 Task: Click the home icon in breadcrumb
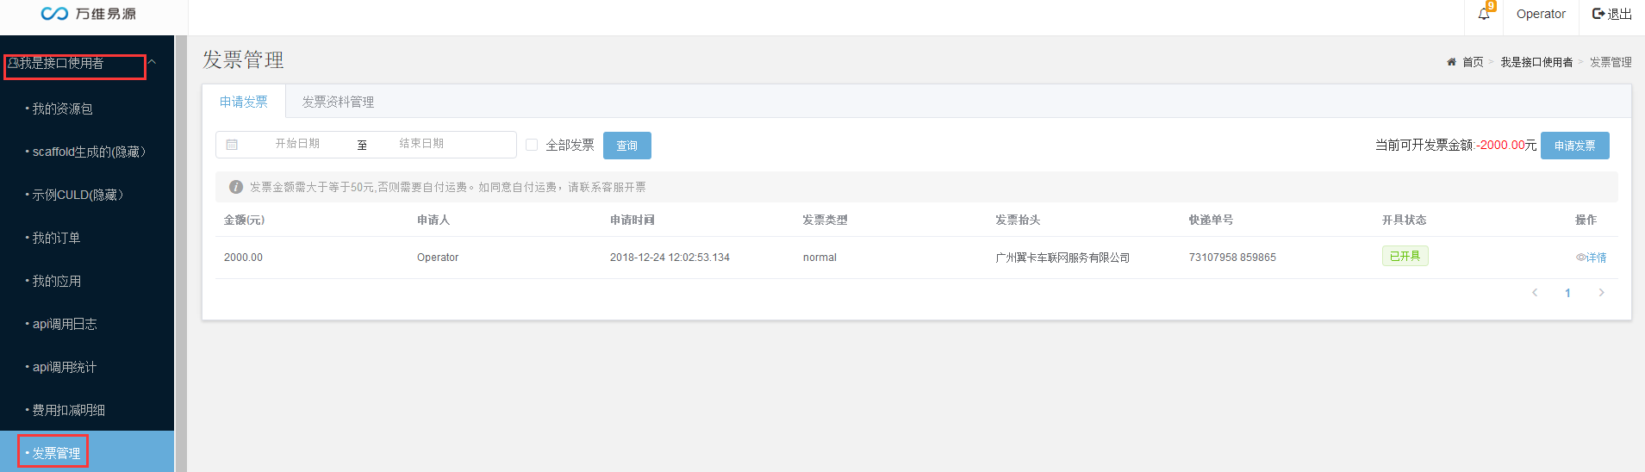click(1451, 62)
